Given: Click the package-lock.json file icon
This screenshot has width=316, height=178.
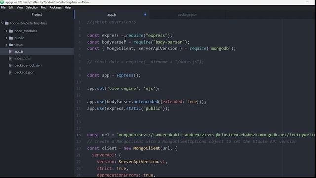Looking at the screenshot, I should [11, 65].
